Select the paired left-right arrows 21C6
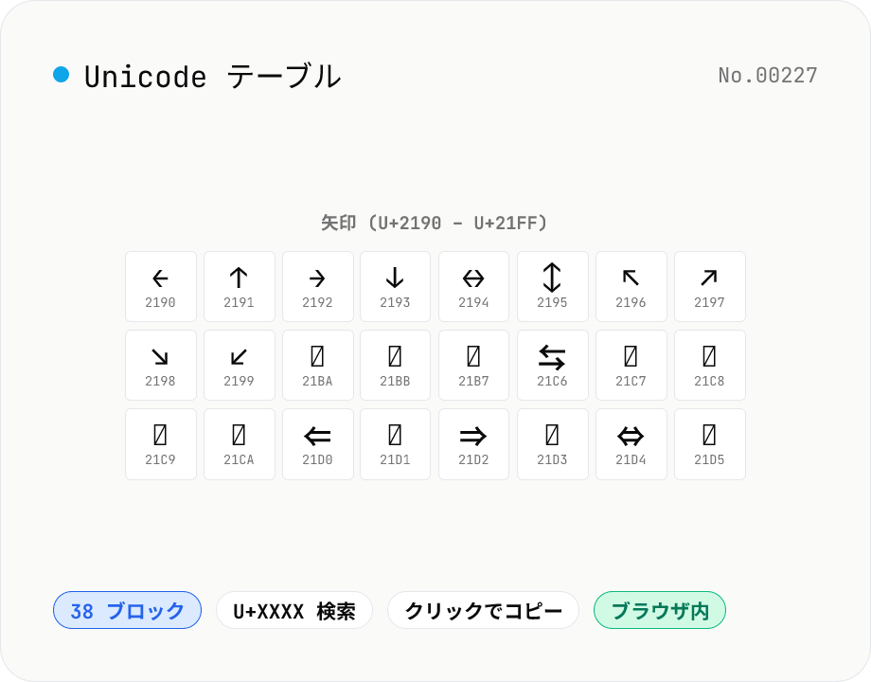Viewport: 871px width, 682px height. (552, 366)
